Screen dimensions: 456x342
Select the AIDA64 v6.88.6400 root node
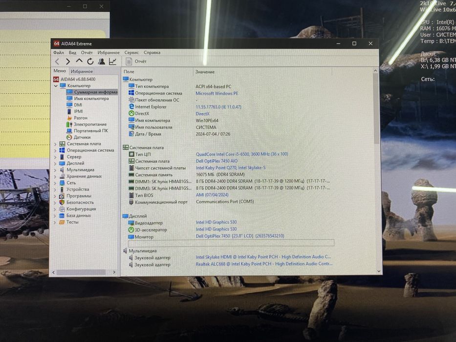[x=74, y=79]
